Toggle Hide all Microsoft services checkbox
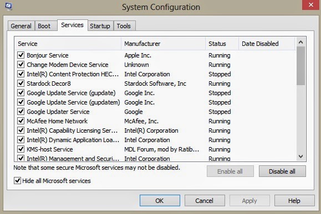Viewport: 321px width, 214px height. point(17,180)
